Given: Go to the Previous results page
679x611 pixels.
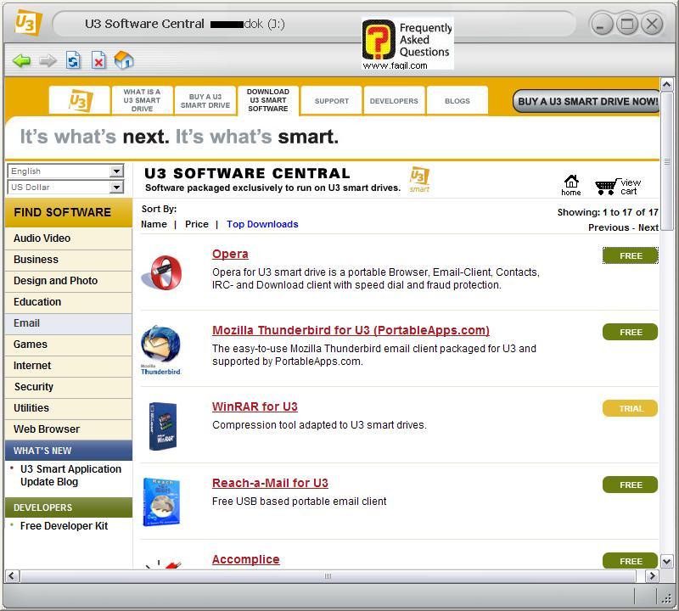Looking at the screenshot, I should pos(609,227).
